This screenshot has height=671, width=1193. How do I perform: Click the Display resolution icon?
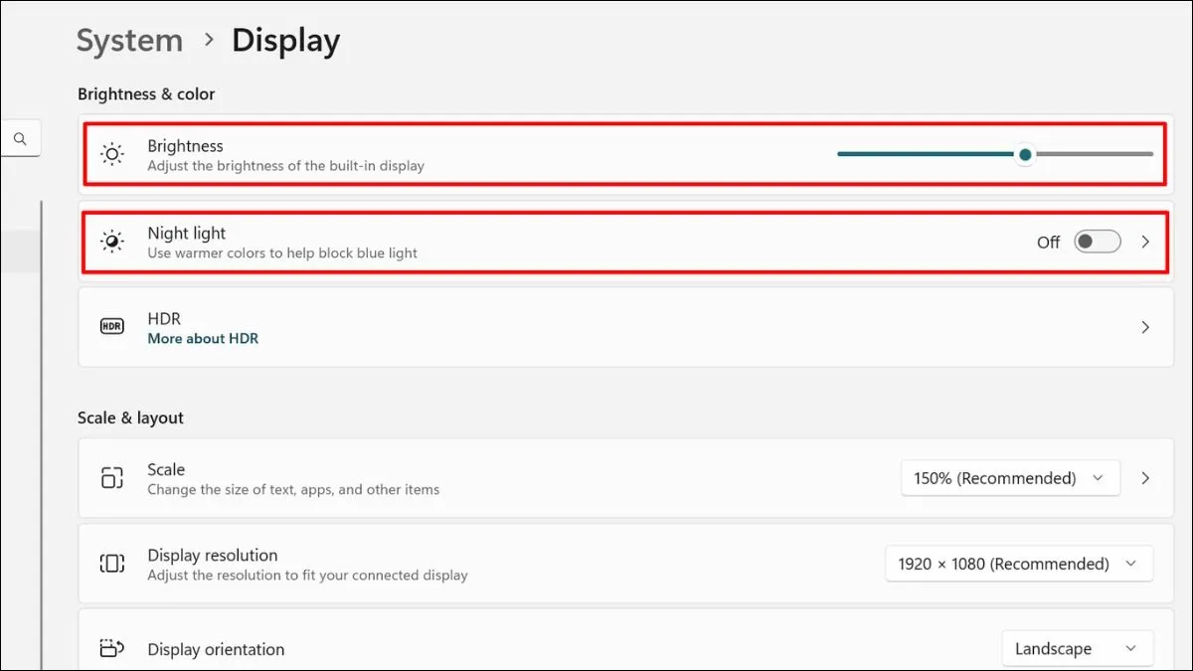[x=111, y=563]
